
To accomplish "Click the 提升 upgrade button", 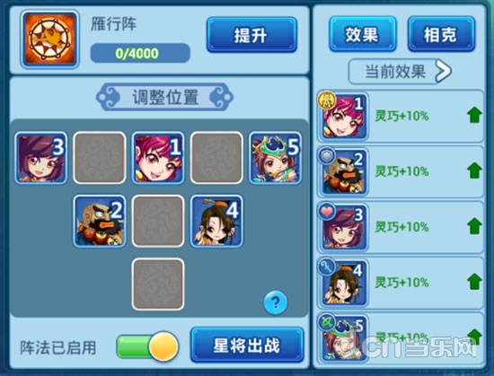I will click(251, 35).
